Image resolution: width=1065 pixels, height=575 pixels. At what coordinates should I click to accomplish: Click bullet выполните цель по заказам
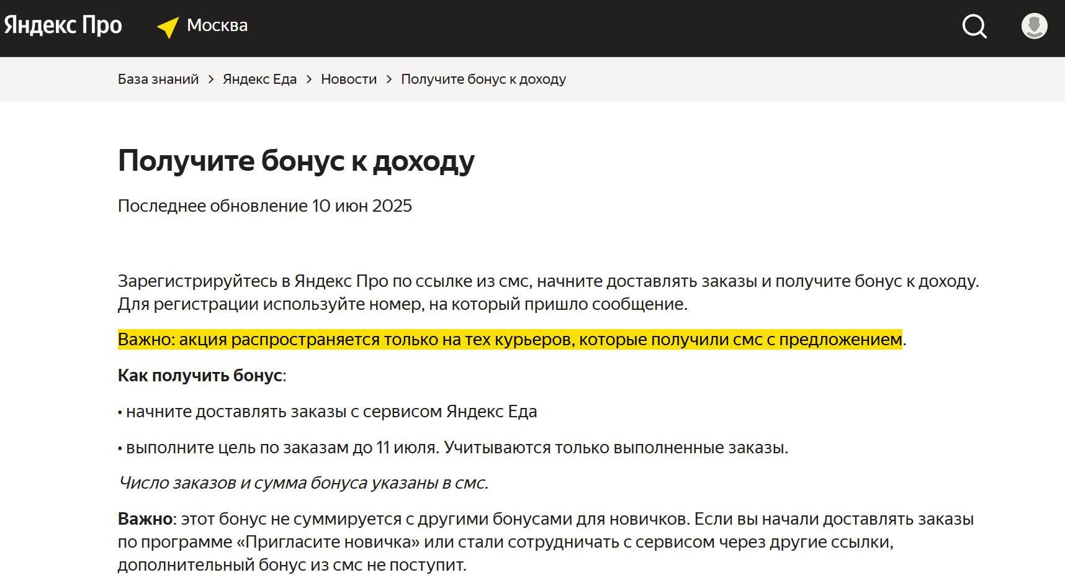click(453, 448)
